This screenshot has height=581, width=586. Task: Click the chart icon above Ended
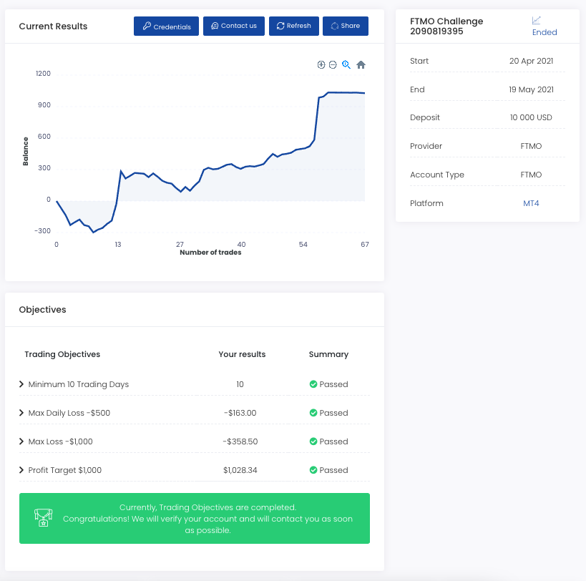coord(537,20)
